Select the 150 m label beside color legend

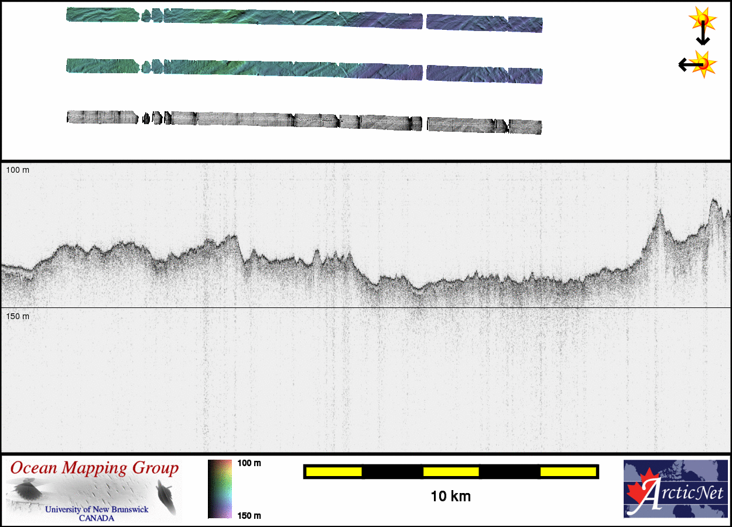[x=249, y=515]
